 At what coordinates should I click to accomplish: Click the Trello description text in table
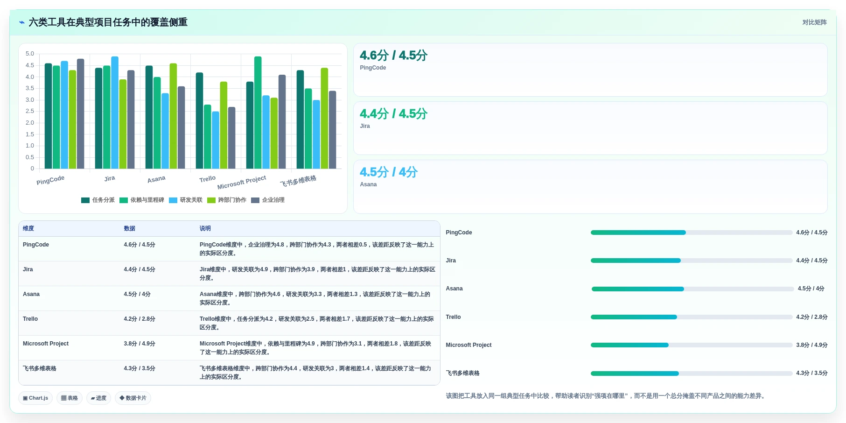click(x=317, y=323)
